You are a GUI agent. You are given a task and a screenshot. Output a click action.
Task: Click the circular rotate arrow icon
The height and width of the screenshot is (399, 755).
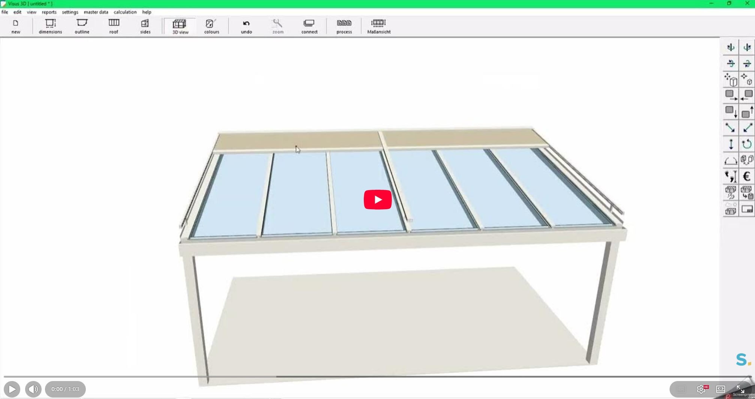[x=746, y=144]
